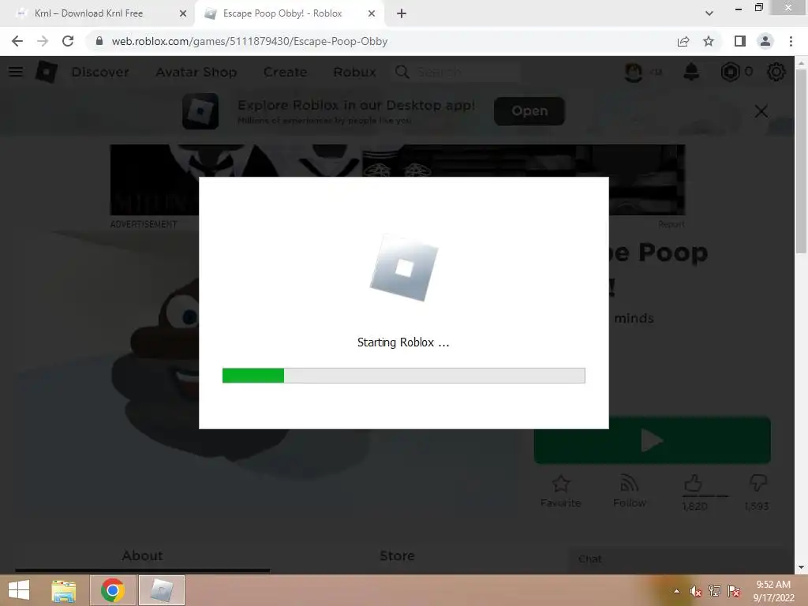Click the address bar URL
Viewport: 808px width, 606px height.
pos(250,41)
